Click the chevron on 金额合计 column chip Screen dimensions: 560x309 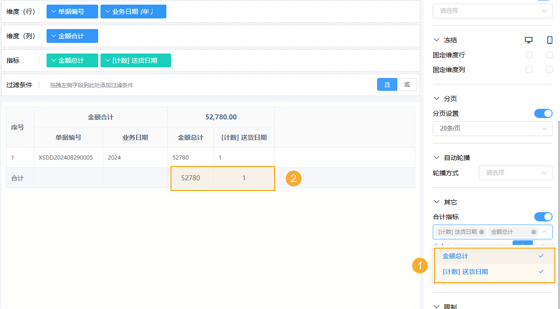(54, 36)
